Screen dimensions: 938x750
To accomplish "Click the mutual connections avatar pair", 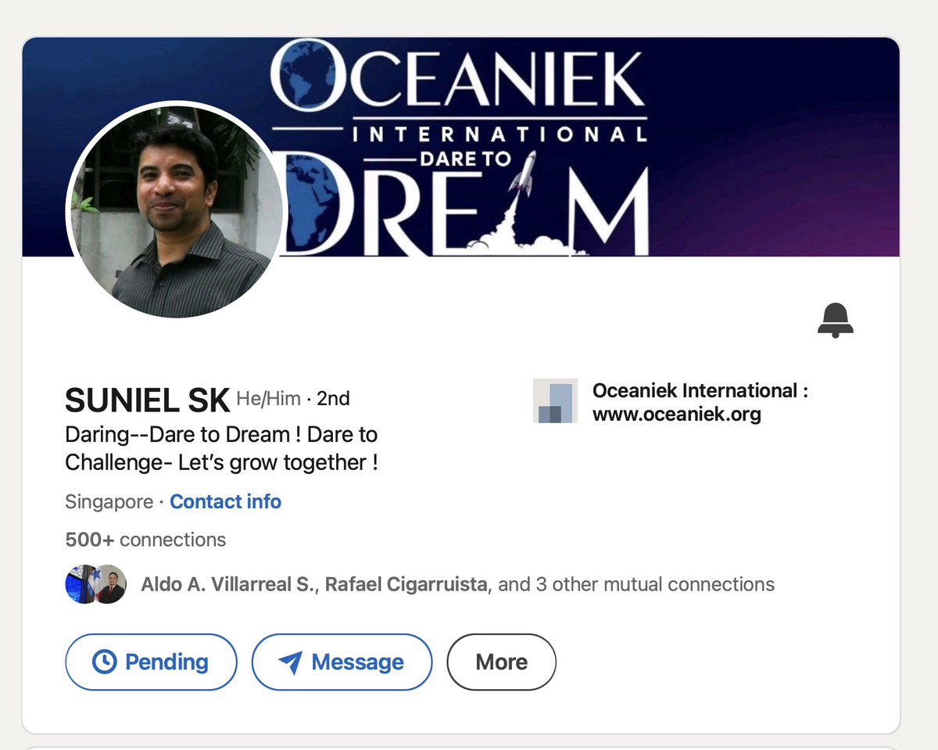I will tap(95, 584).
